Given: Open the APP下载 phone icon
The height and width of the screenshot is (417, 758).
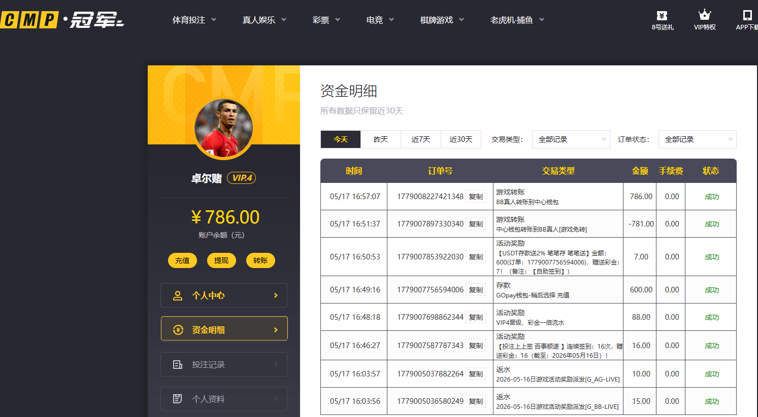Looking at the screenshot, I should point(747,15).
